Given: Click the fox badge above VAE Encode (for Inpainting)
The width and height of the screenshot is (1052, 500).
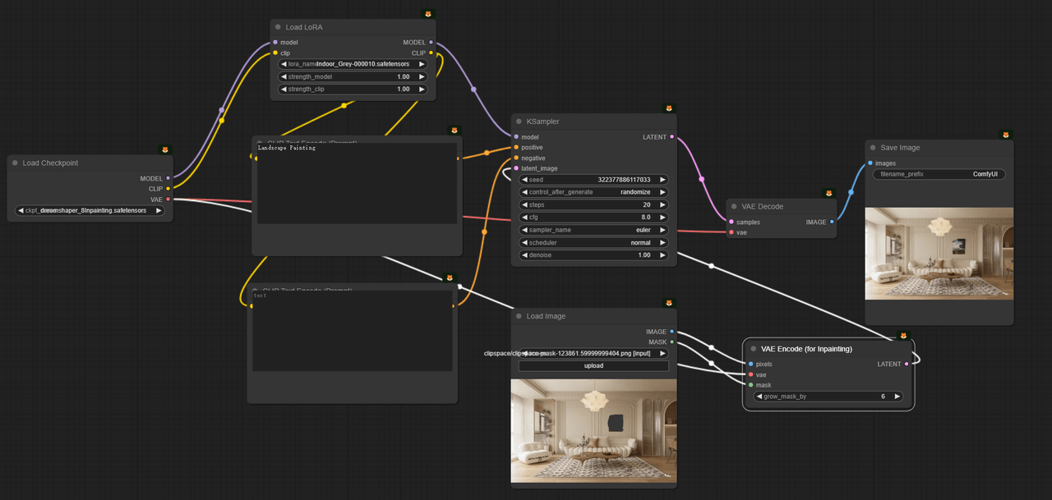Looking at the screenshot, I should pyautogui.click(x=904, y=336).
